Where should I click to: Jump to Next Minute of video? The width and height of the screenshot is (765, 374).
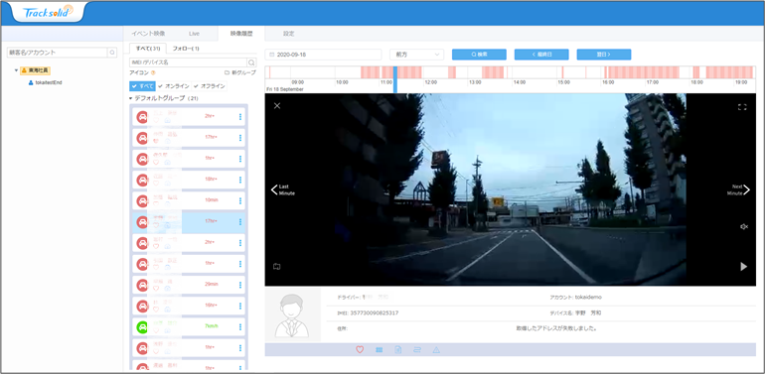[x=738, y=189]
